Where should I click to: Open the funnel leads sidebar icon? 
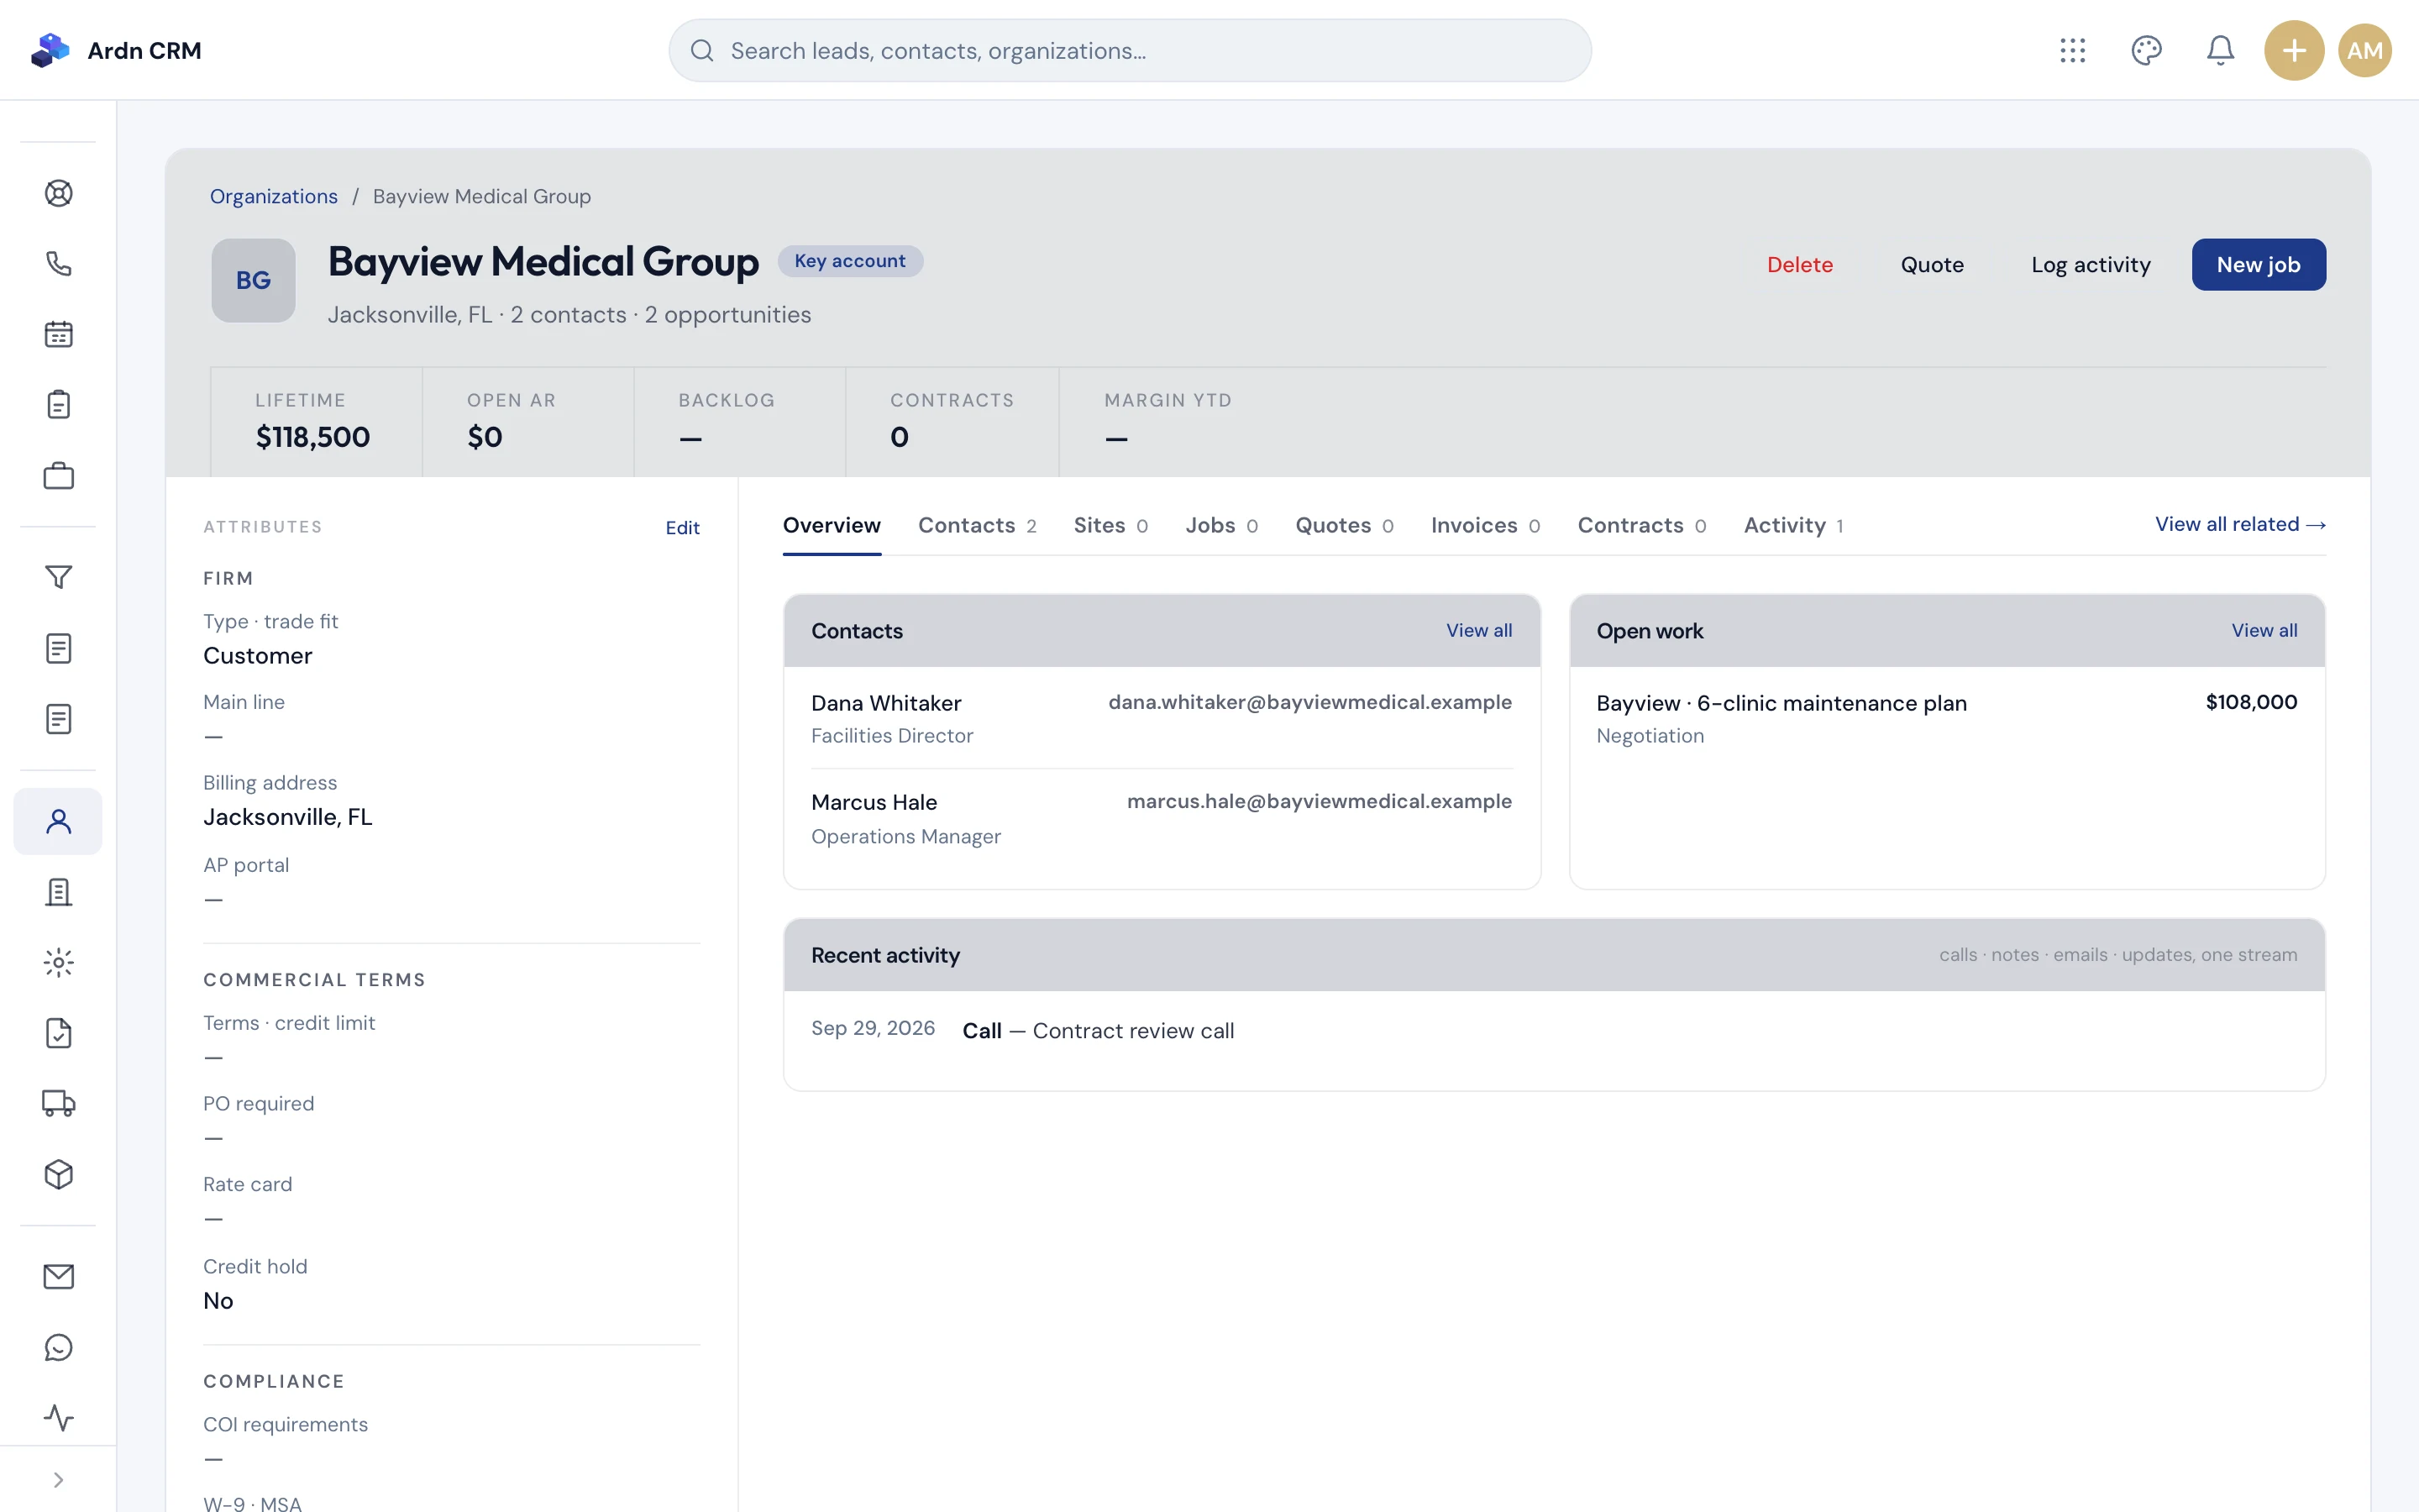(58, 577)
